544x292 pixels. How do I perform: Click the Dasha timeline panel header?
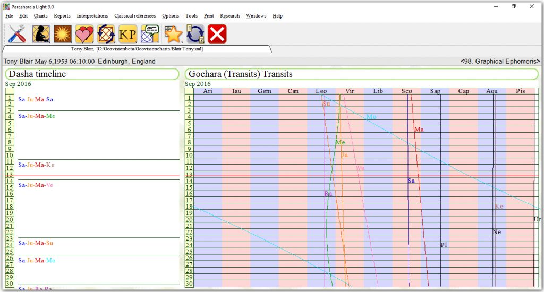click(91, 74)
